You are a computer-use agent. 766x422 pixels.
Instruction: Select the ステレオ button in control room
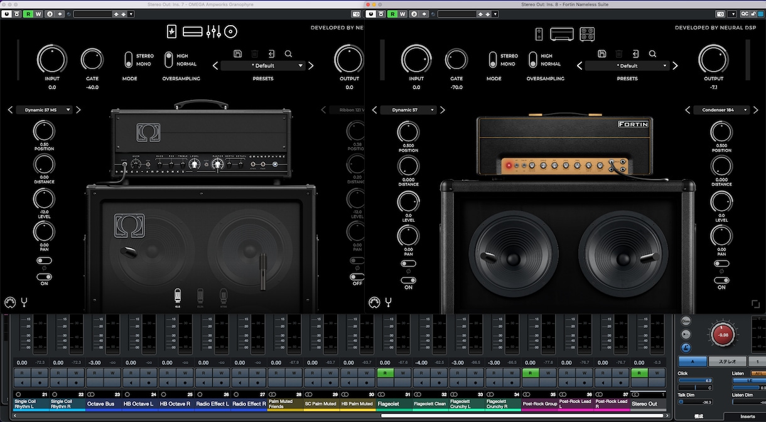coord(727,362)
